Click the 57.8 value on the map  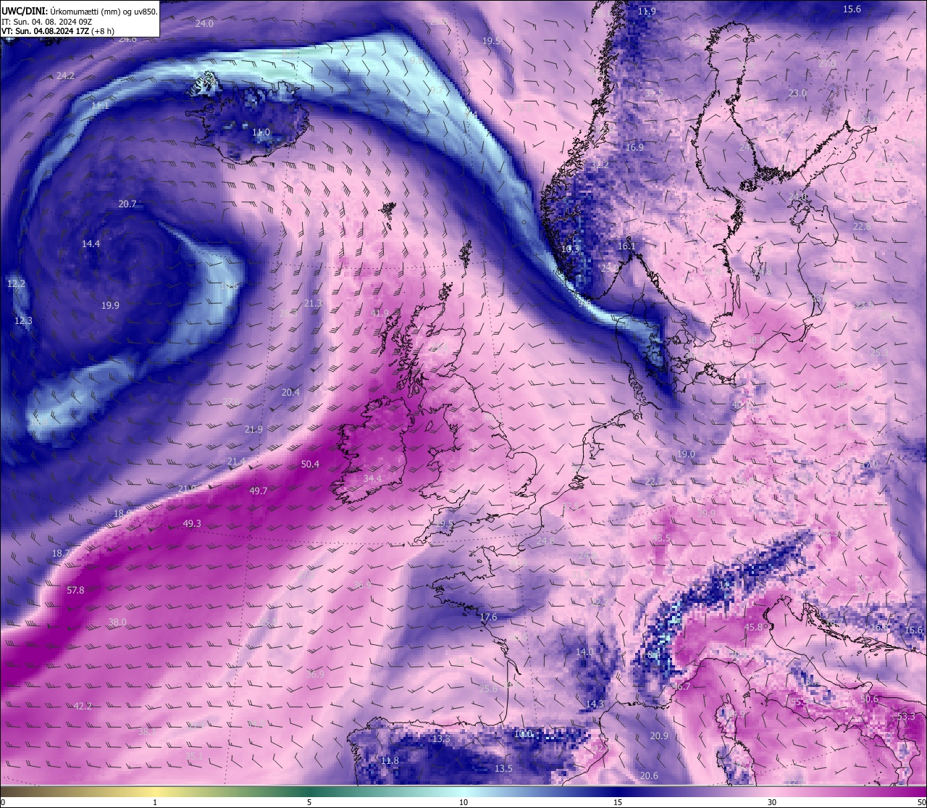tap(75, 591)
